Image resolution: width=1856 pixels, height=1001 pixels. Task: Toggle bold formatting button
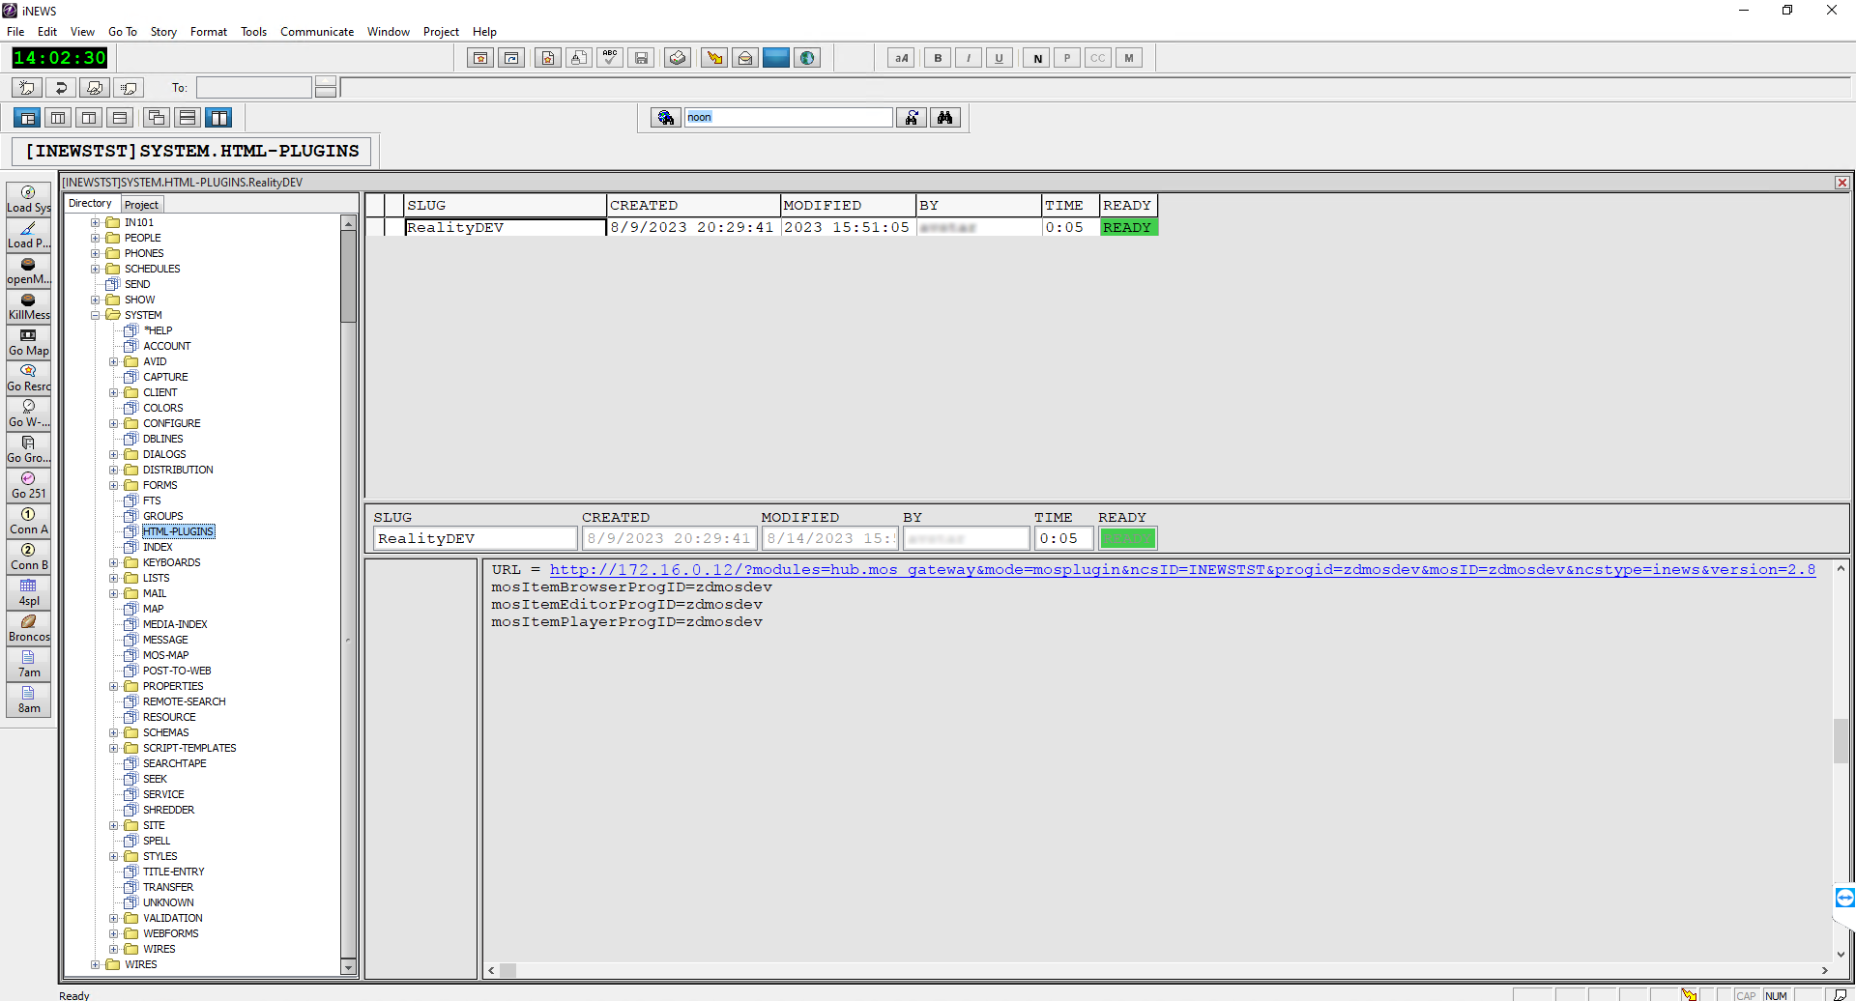tap(937, 58)
